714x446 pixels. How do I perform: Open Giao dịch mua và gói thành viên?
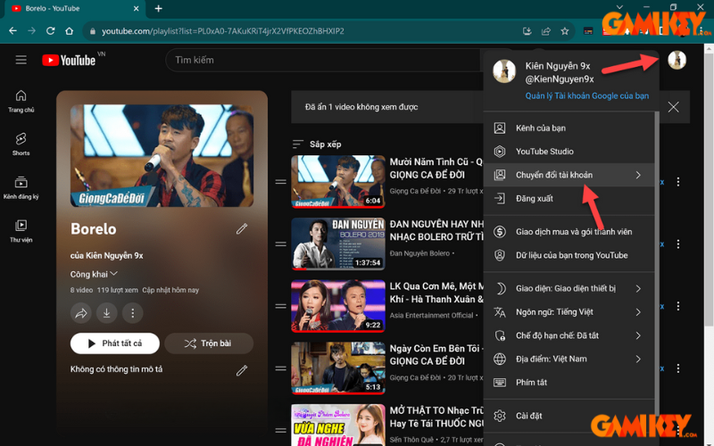click(569, 232)
